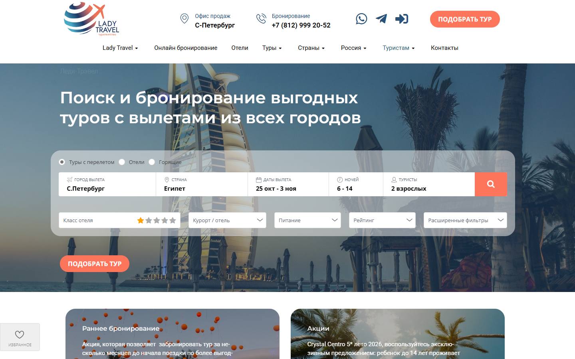This screenshot has height=359, width=575.
Task: Click the location pin icon near Офис продаж
Action: point(184,19)
